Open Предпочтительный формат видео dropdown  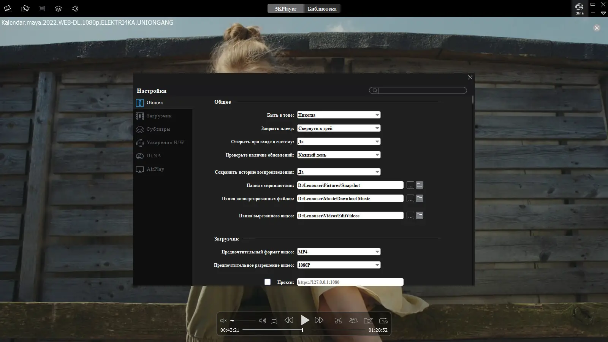coord(339,252)
